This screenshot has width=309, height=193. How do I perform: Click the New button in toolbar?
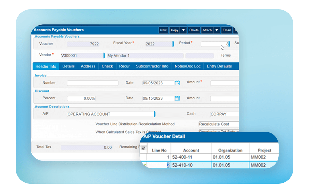[163, 30]
